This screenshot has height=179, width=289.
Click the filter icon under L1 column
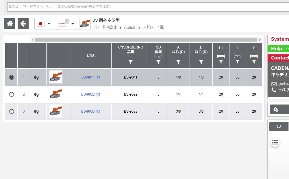pyautogui.click(x=221, y=62)
